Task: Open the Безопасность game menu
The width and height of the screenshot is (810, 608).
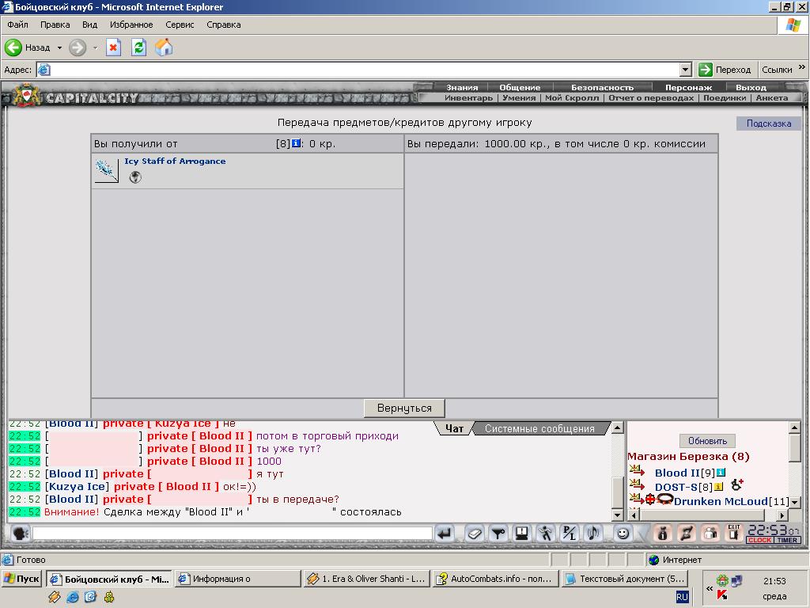Action: click(602, 87)
